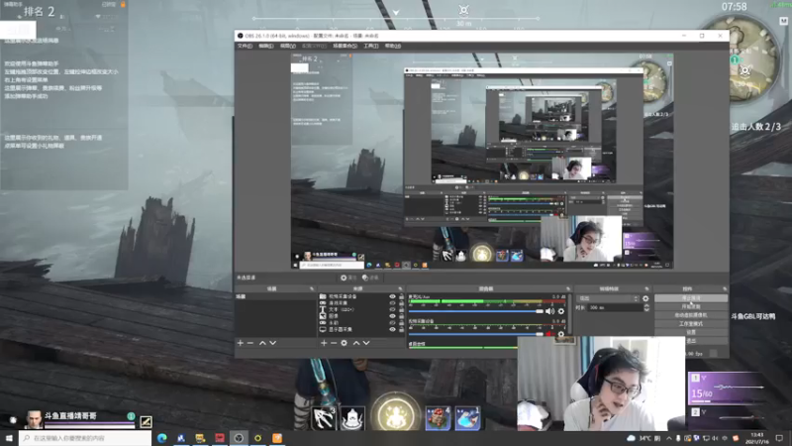Image resolution: width=792 pixels, height=446 pixels.
Task: Select the scene entry in Scenes list
Action: (x=276, y=296)
